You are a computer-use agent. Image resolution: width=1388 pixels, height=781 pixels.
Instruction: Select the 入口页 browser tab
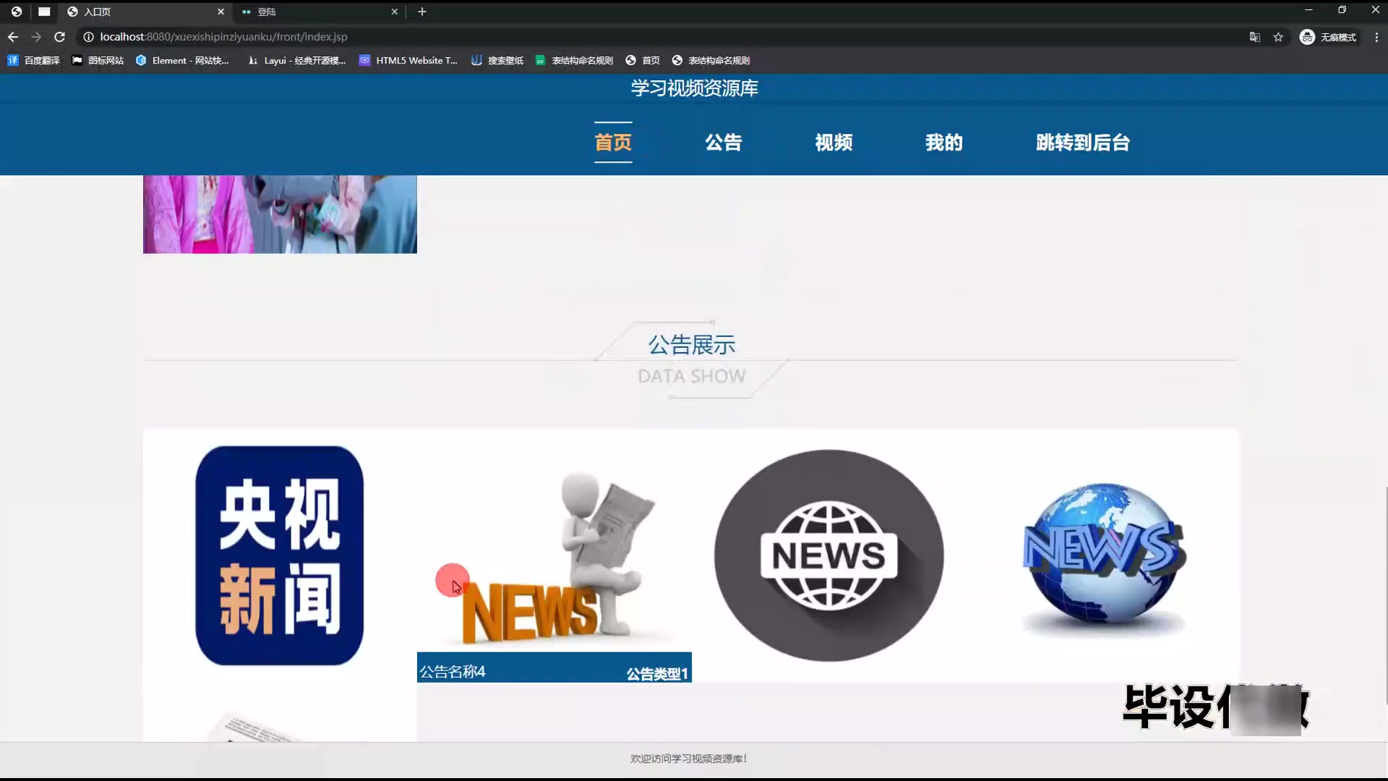tap(145, 12)
